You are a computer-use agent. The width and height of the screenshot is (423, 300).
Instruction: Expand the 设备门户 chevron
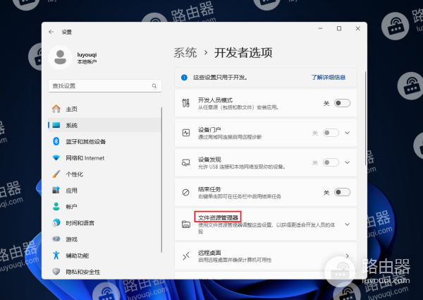point(347,133)
